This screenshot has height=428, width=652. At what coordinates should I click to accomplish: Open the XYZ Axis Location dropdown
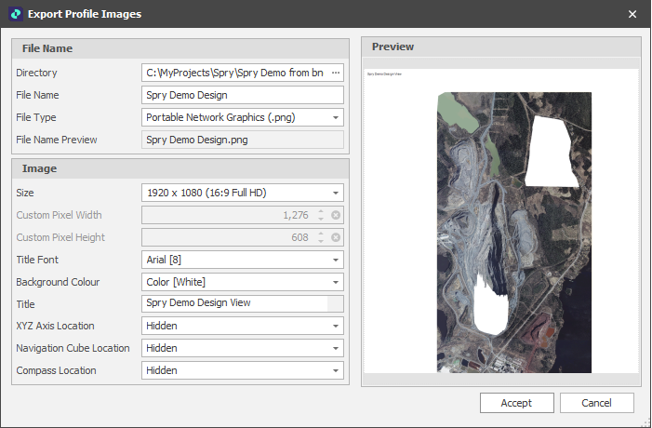pos(335,327)
